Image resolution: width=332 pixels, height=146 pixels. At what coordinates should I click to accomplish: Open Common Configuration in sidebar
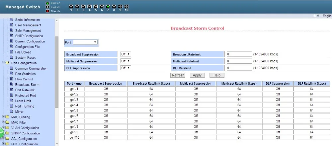pos(31,68)
